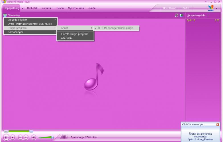This screenshot has width=223, height=142.
Task: Switch to the Bibliotek tab
Action: (x=32, y=8)
